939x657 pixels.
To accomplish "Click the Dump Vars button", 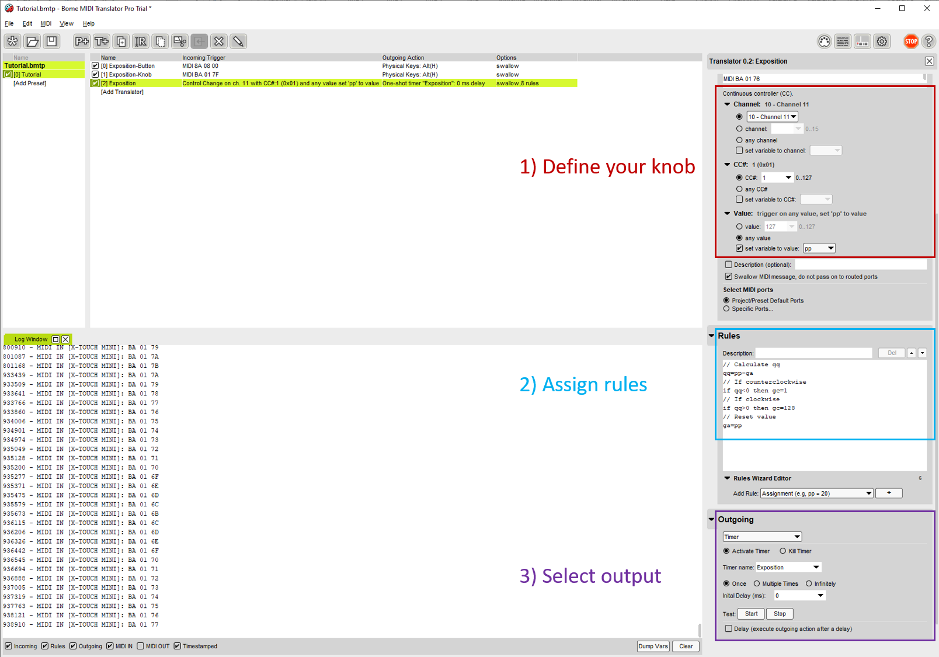I will coord(653,646).
